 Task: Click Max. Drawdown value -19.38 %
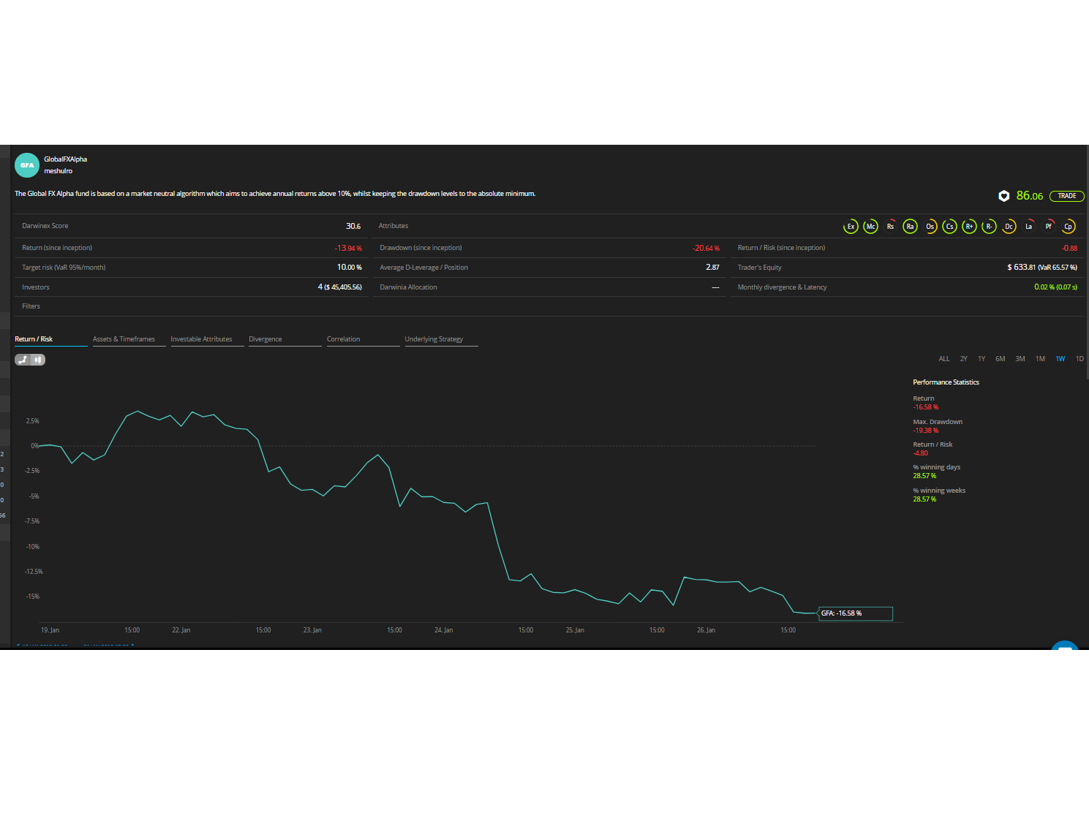point(925,431)
